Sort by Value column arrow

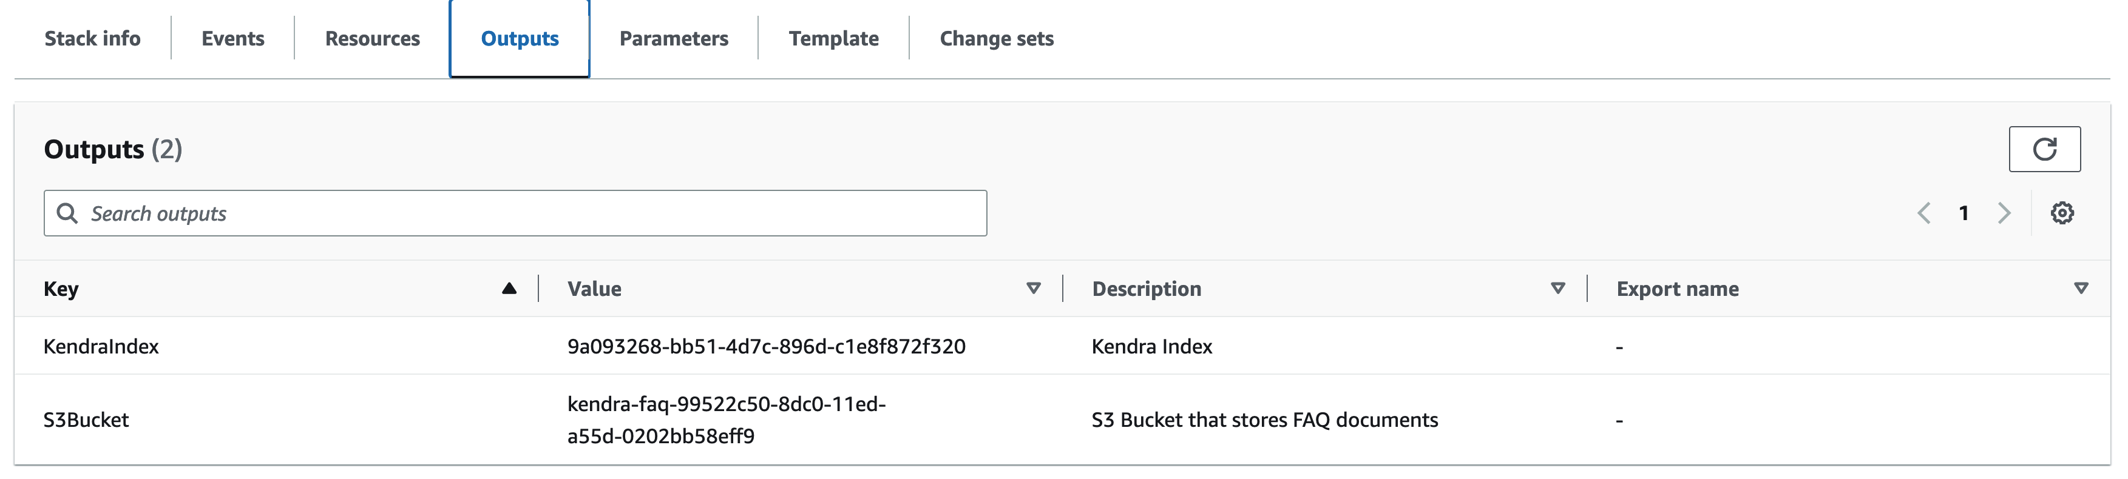pyautogui.click(x=1032, y=288)
